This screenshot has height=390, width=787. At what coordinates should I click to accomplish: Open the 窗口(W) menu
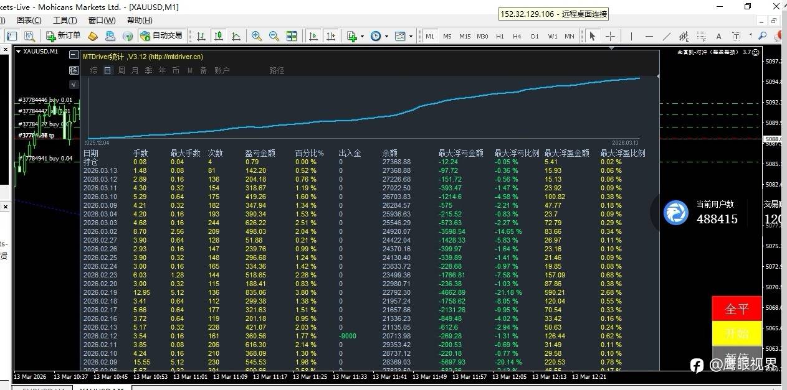coord(102,20)
